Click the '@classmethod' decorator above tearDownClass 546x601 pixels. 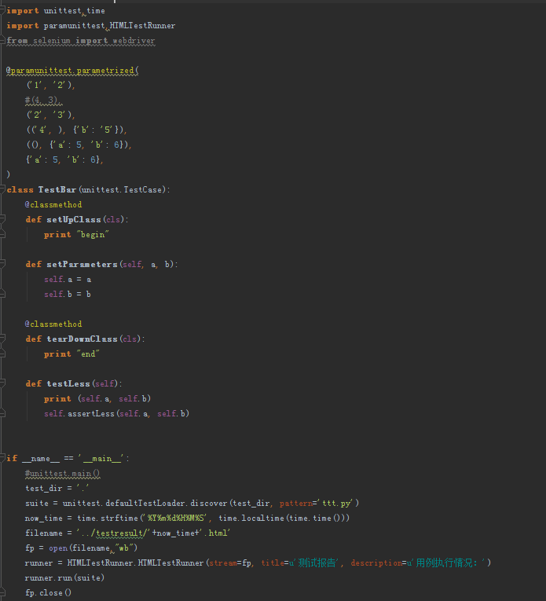point(53,324)
